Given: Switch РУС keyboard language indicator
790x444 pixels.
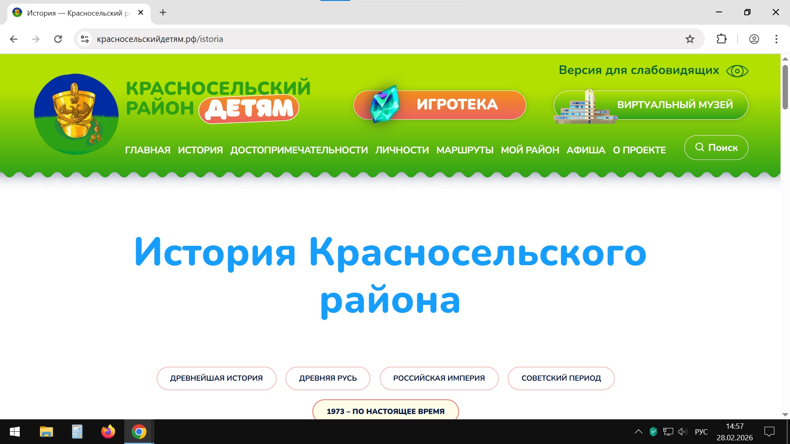Looking at the screenshot, I should [x=701, y=432].
